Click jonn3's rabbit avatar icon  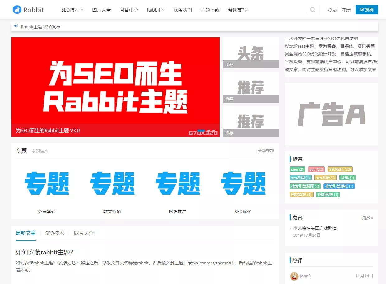pos(294,276)
